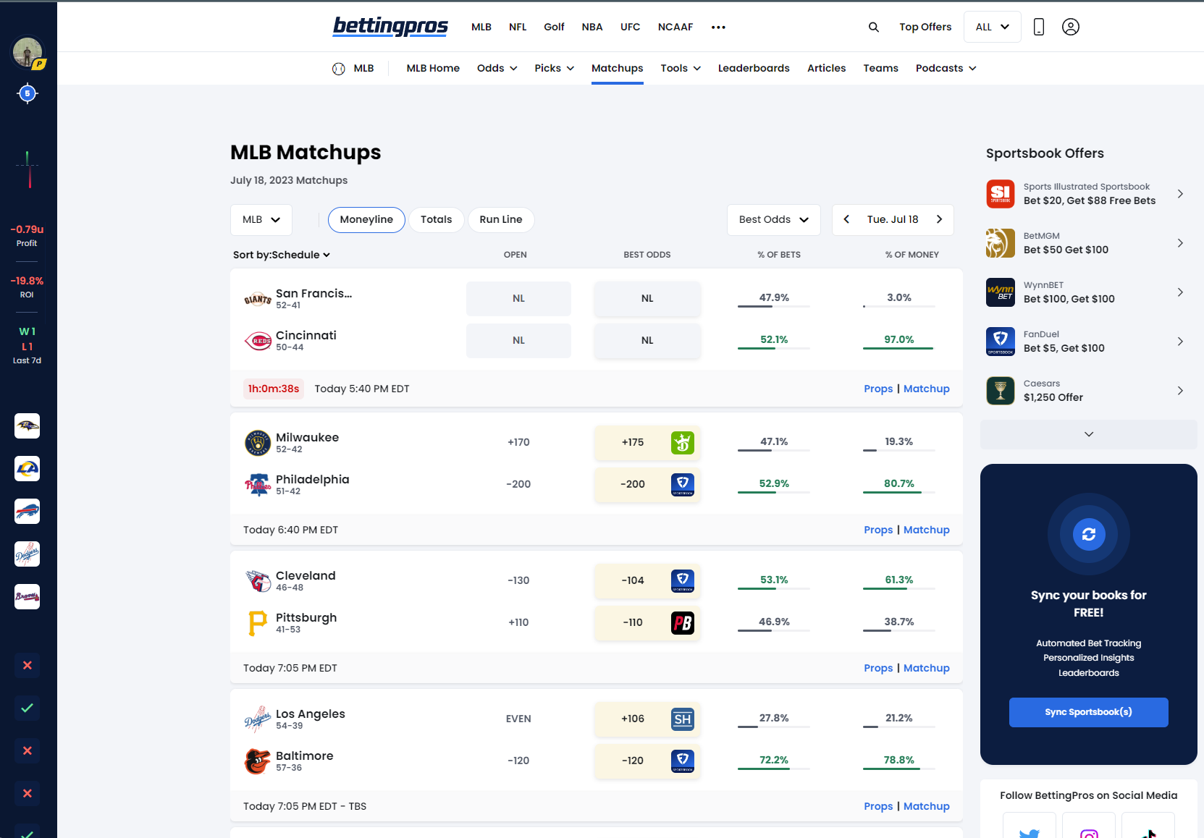
Task: Open the ALL location dropdown
Action: (x=993, y=27)
